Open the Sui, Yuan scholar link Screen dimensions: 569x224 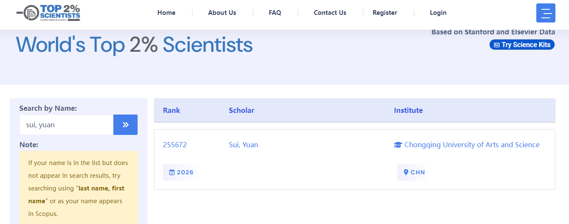[243, 145]
